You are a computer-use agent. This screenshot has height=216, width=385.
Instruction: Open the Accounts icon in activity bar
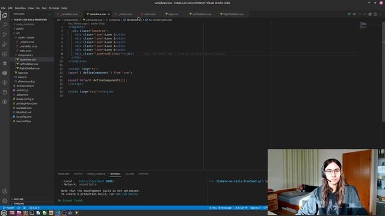pos(5,191)
